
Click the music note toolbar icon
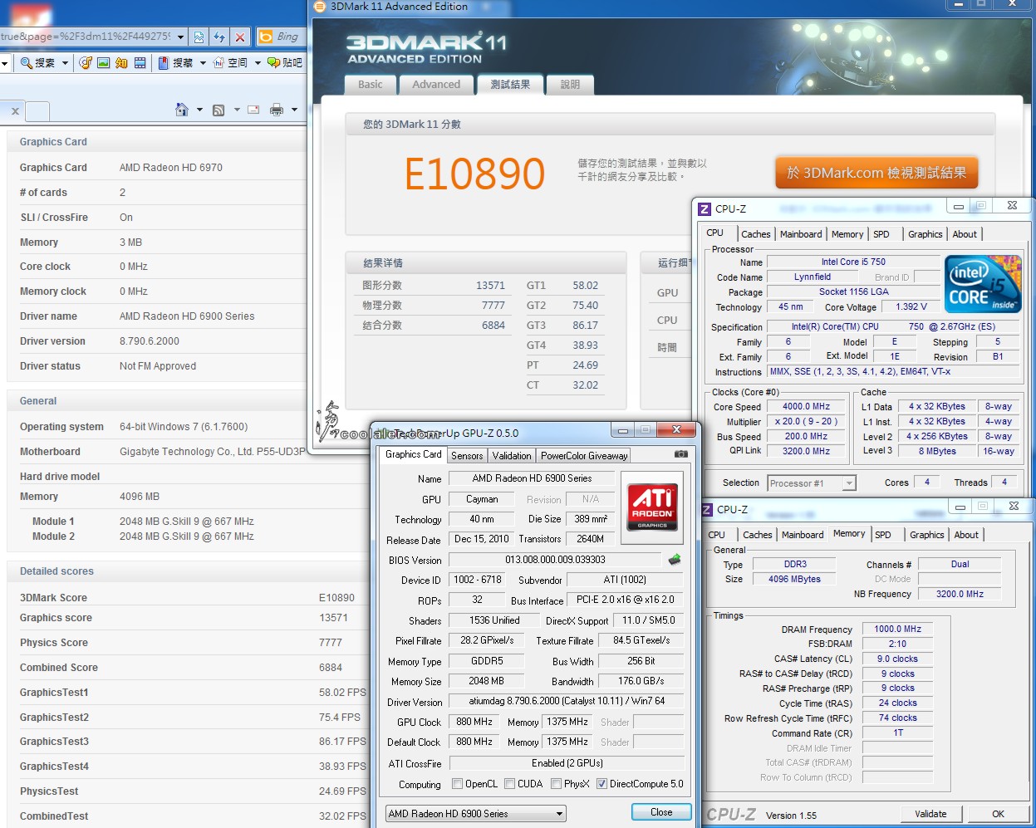tap(86, 62)
